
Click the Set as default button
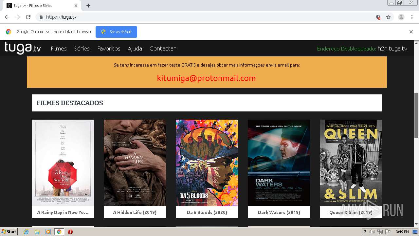click(116, 32)
